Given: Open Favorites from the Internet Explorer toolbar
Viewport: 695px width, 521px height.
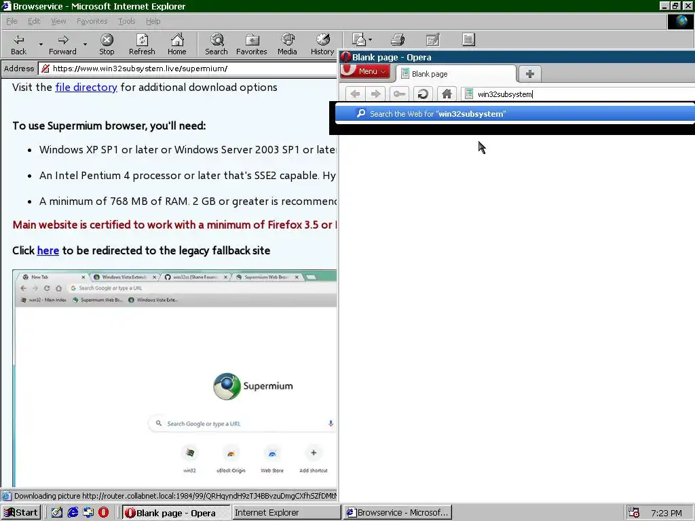Looking at the screenshot, I should [x=251, y=44].
